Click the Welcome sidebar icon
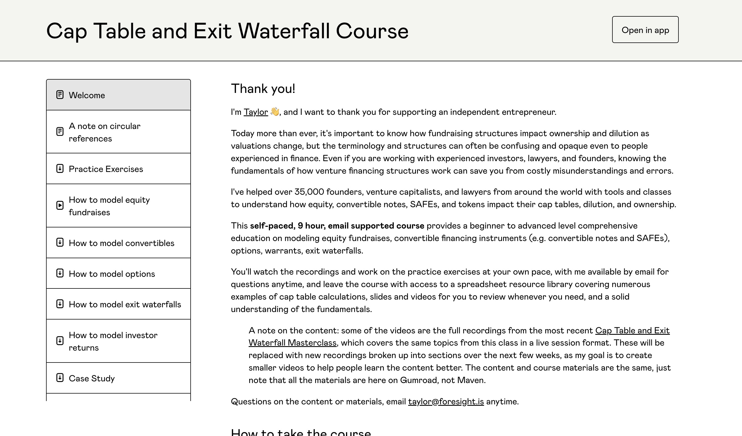Screen dimensions: 742x436 pos(60,95)
